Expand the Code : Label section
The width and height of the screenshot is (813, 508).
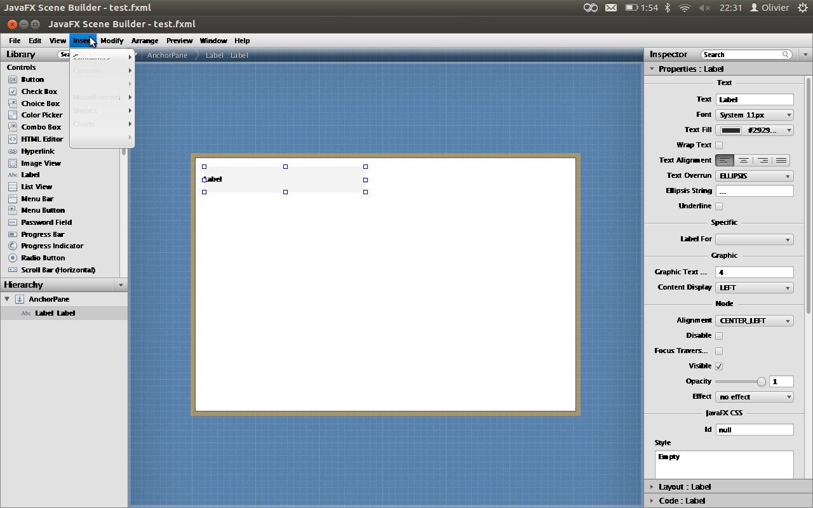point(652,500)
